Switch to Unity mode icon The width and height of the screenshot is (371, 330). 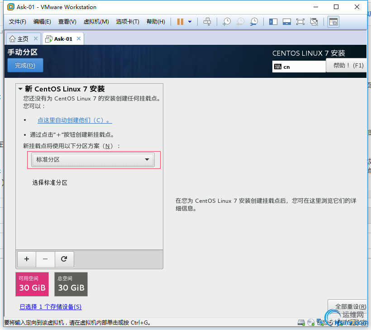click(314, 22)
